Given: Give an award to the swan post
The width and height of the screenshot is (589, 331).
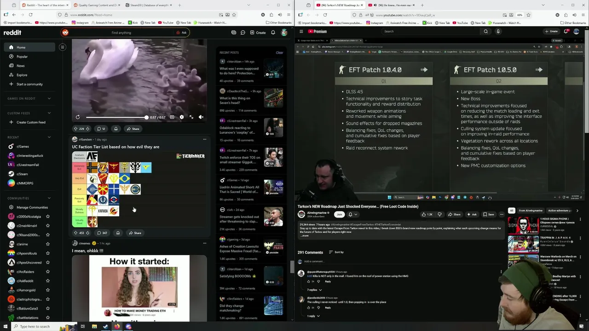Looking at the screenshot, I should 116,129.
